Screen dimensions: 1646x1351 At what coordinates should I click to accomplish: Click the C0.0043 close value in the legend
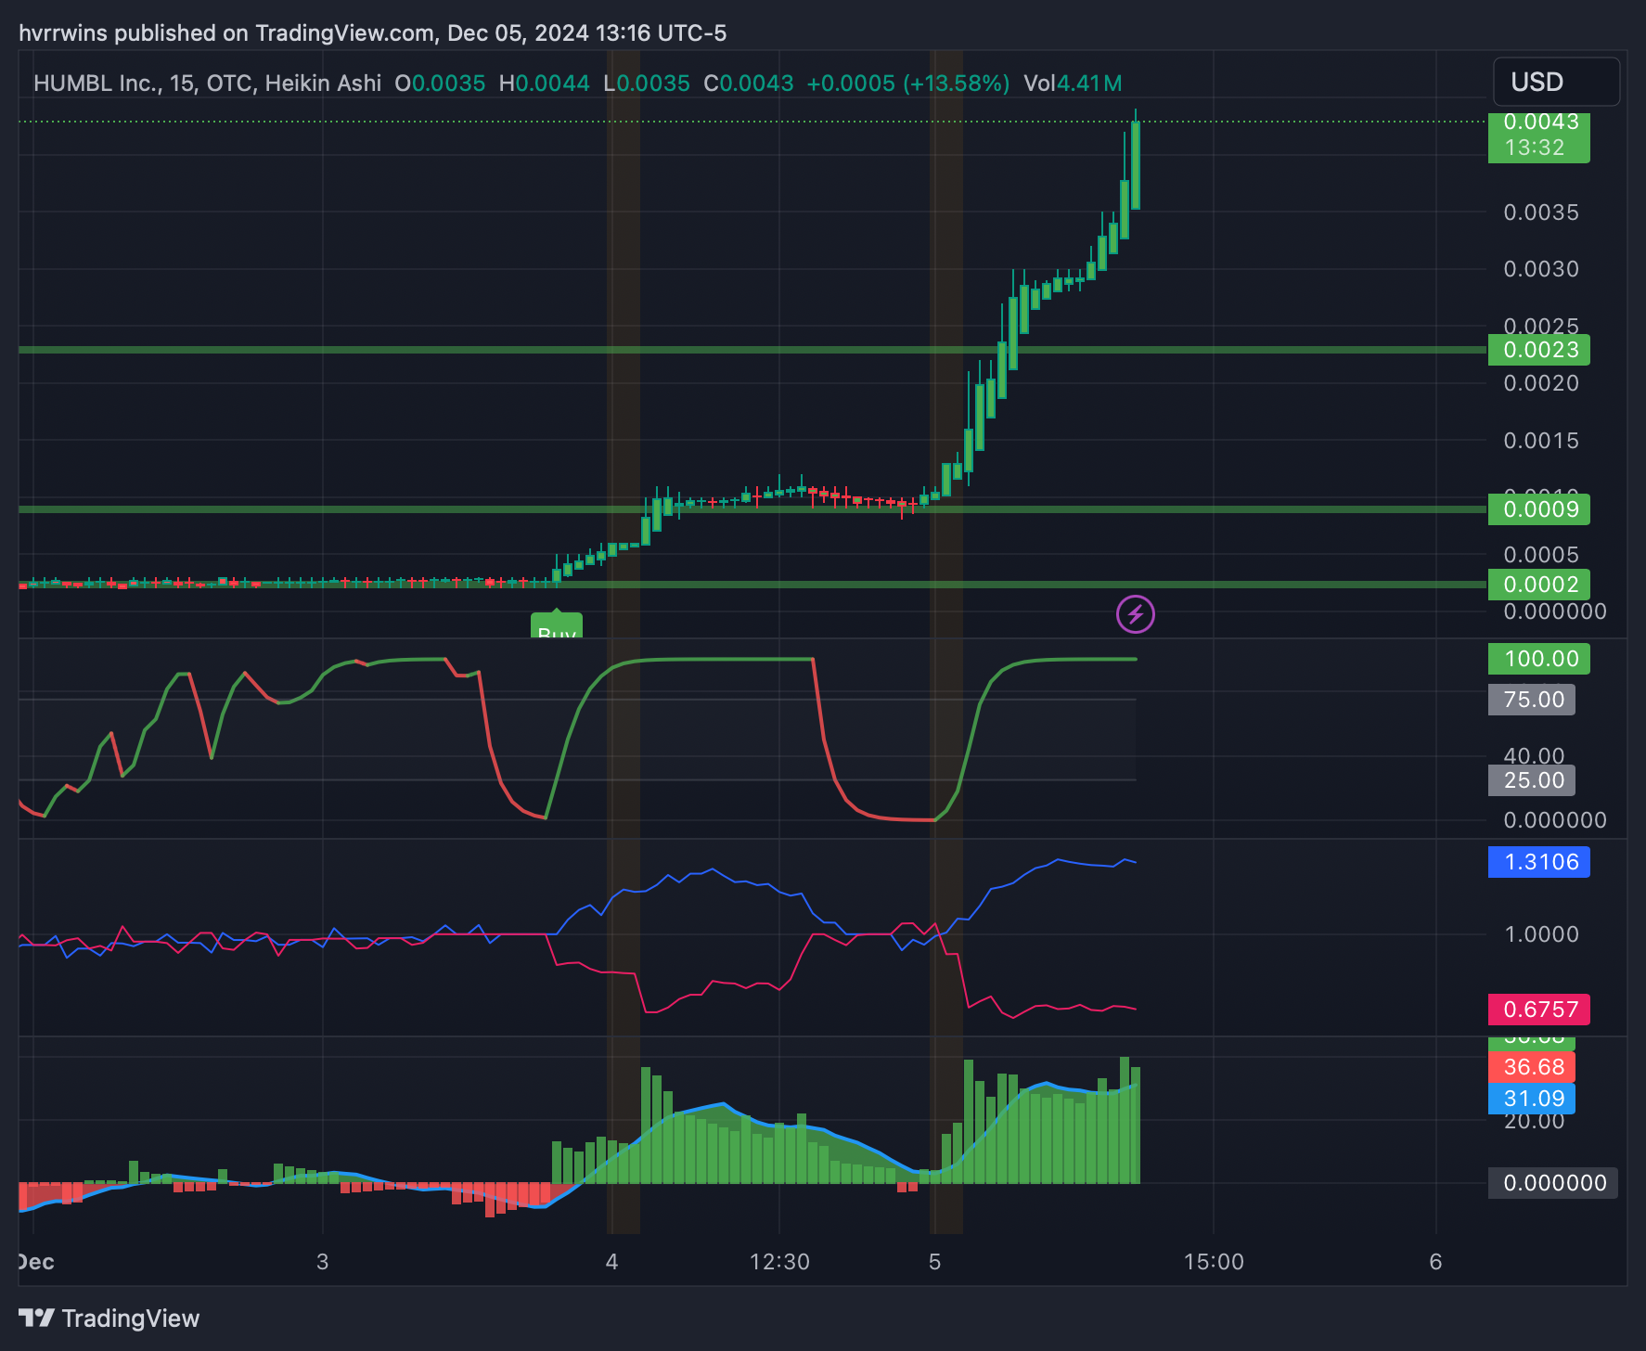point(748,84)
